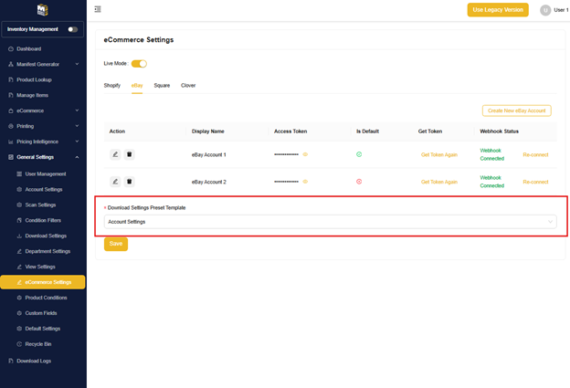The height and width of the screenshot is (388, 570).
Task: Expand the Manifest Generator menu
Action: pyautogui.click(x=77, y=64)
